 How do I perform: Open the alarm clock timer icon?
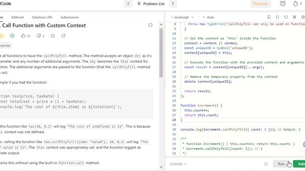tap(283, 3)
